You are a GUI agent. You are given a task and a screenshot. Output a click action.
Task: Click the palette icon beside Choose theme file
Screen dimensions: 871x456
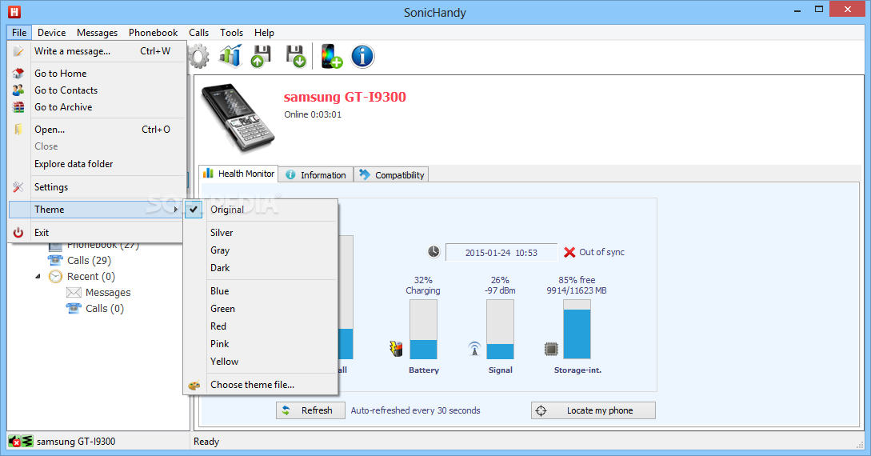(194, 385)
